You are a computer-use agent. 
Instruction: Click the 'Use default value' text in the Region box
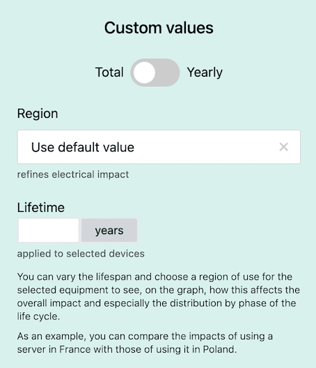click(x=83, y=147)
